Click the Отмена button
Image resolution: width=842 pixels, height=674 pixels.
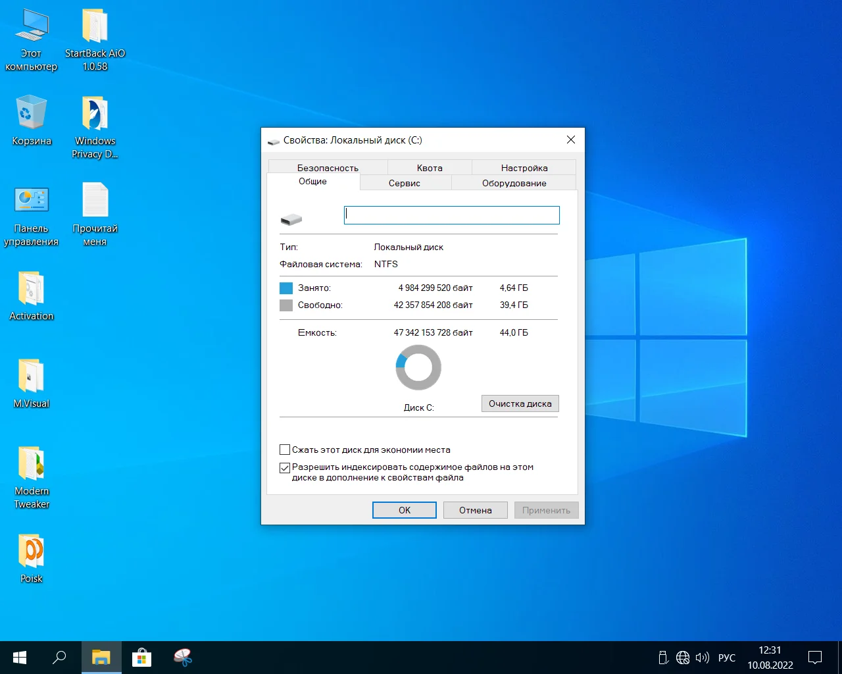pyautogui.click(x=475, y=510)
